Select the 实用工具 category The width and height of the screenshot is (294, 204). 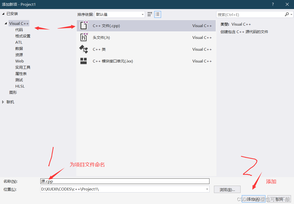click(23, 67)
